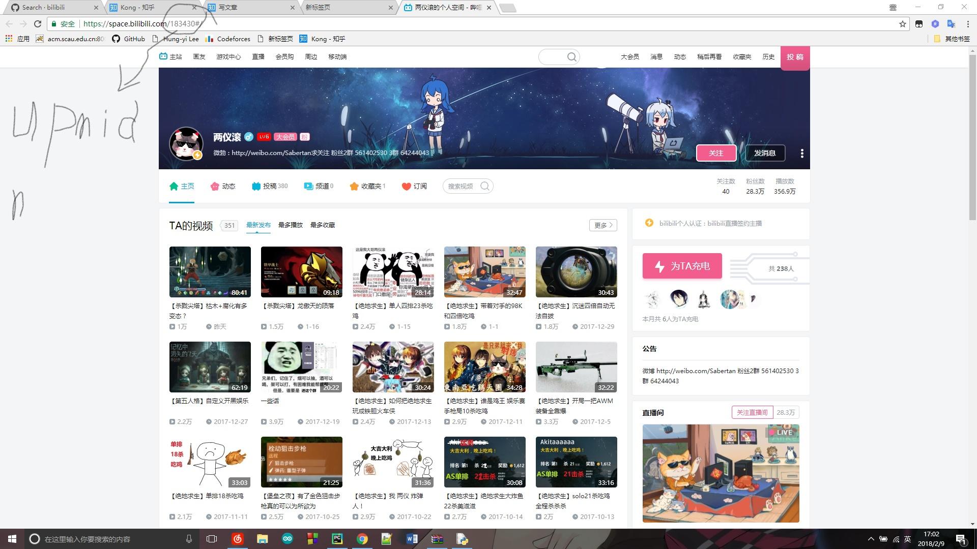The width and height of the screenshot is (977, 549).
Task: Open the 32:22 AWM video thumbnail
Action: [x=577, y=367]
